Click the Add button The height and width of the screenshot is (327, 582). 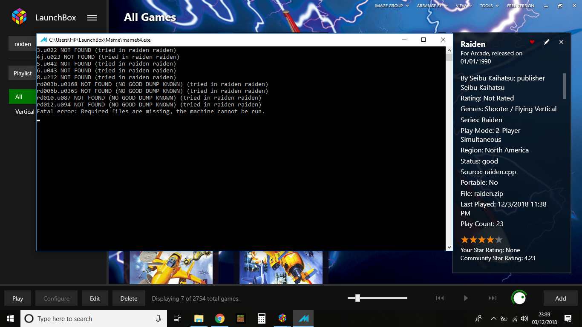tap(561, 298)
